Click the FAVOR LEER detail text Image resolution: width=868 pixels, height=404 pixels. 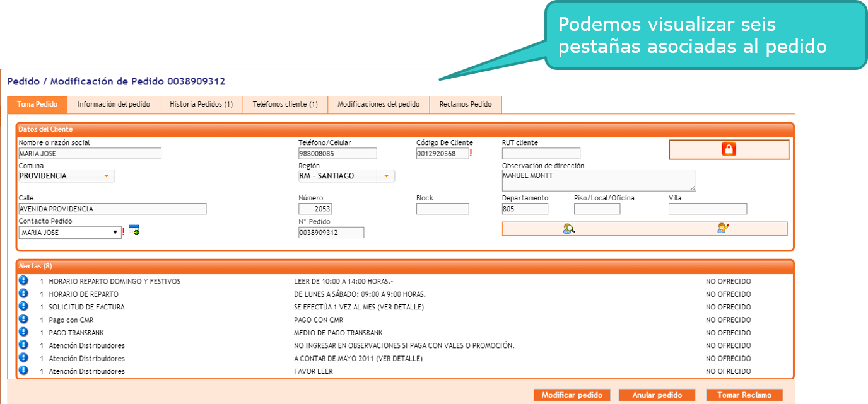tap(314, 372)
